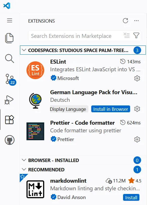Click the Recommended count badge 1

coord(137,170)
